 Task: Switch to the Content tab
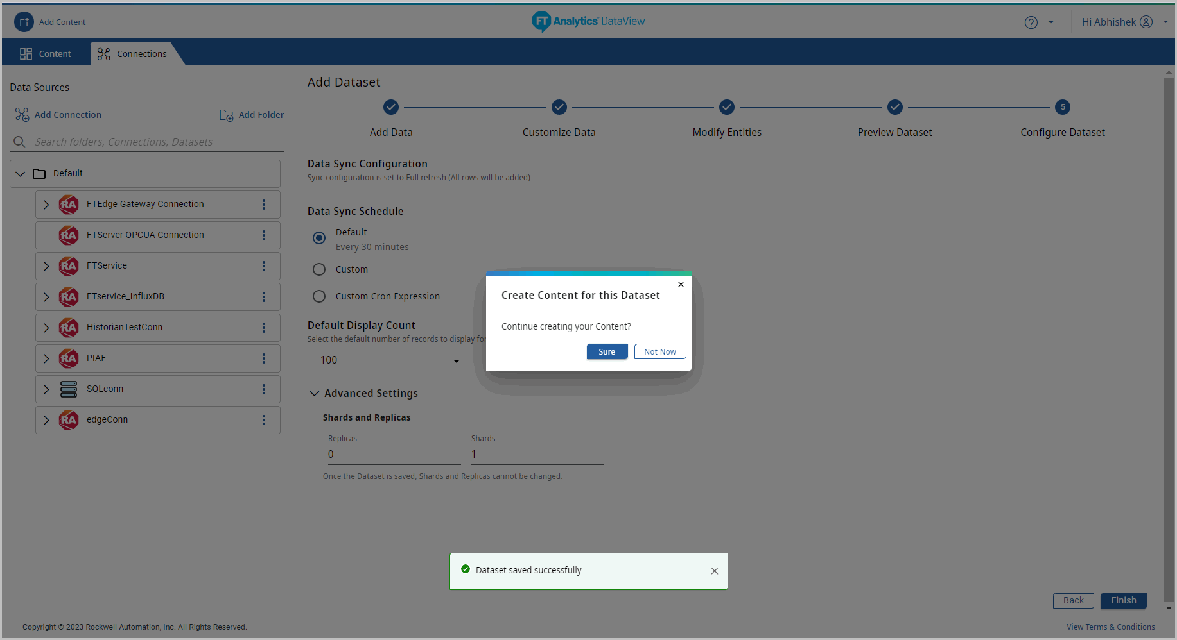(46, 54)
